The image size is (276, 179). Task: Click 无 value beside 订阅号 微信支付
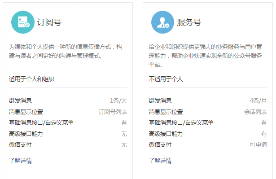(124, 144)
